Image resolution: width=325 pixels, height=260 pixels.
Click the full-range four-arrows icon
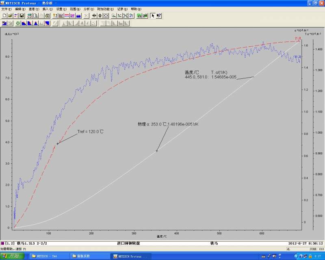coord(106,15)
